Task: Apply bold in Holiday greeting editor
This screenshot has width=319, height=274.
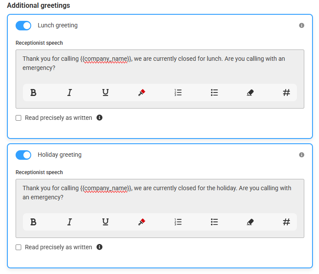Action: coord(33,222)
